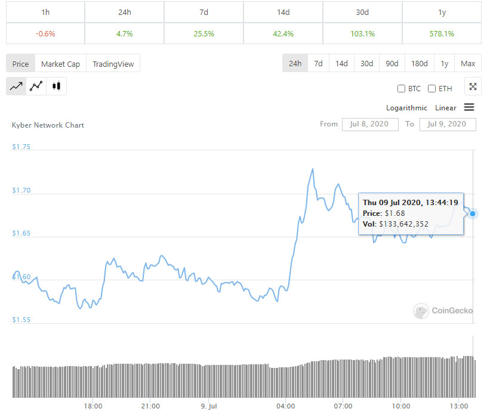
Task: Click the 21:00 time axis label
Action: [150, 406]
